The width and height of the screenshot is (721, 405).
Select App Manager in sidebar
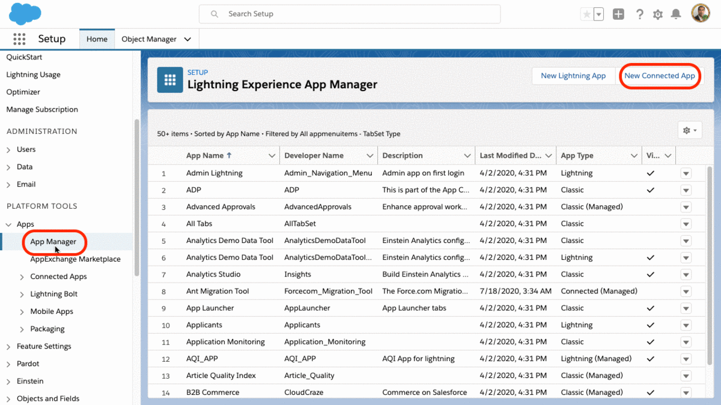(x=53, y=242)
